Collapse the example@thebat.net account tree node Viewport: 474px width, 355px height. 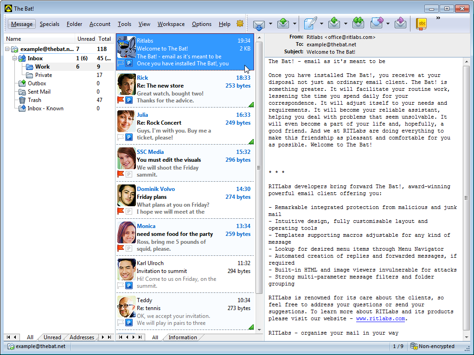tap(7, 49)
